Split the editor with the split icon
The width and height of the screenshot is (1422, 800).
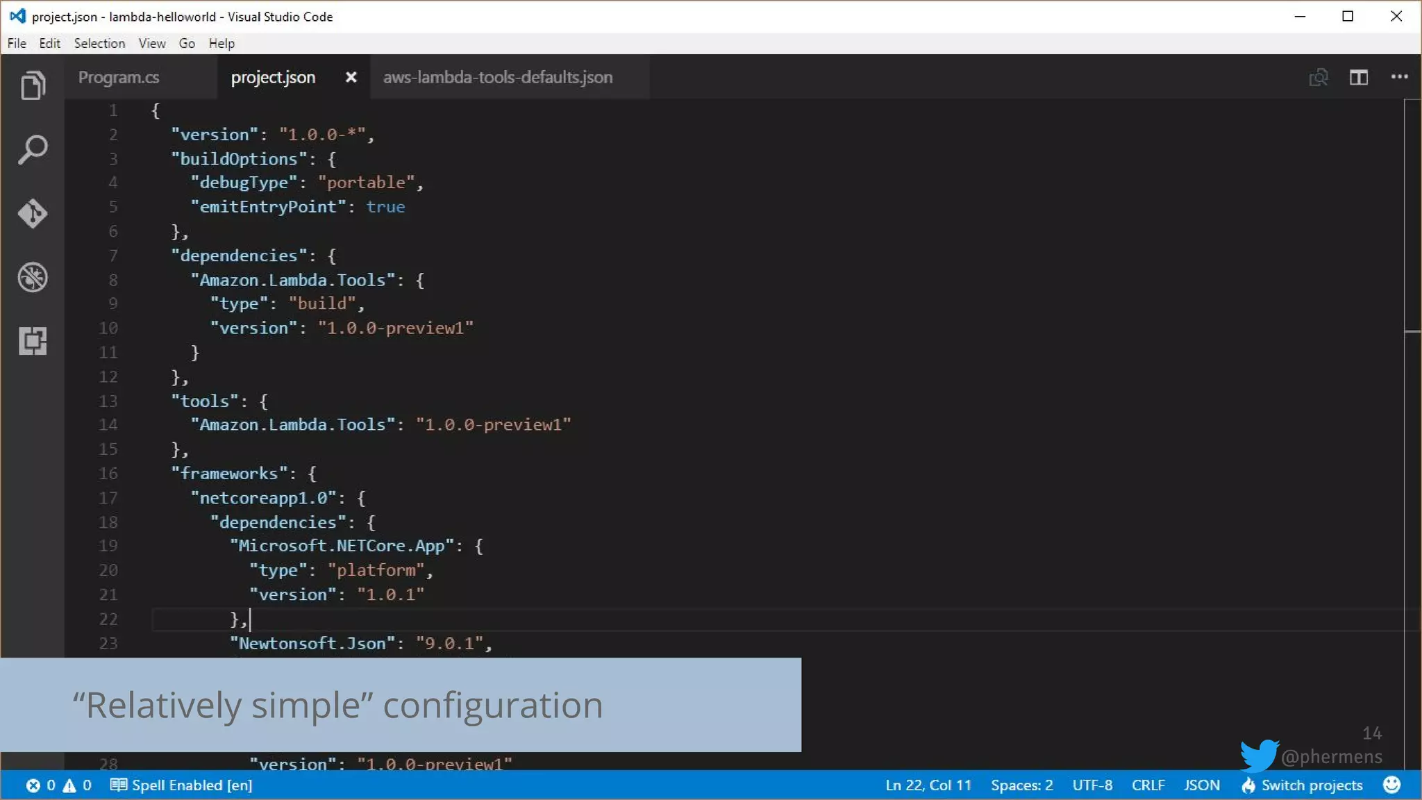tap(1359, 77)
